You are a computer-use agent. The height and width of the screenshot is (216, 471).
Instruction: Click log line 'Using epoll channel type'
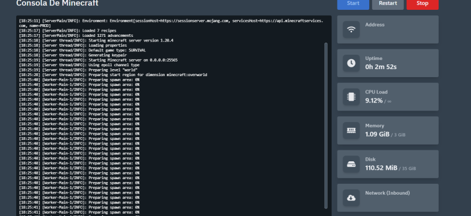pos(79,65)
